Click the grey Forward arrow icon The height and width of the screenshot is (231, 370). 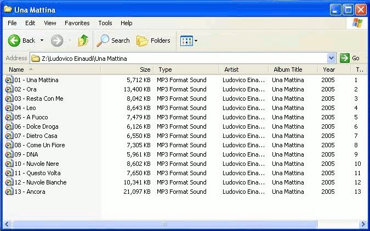tap(57, 41)
